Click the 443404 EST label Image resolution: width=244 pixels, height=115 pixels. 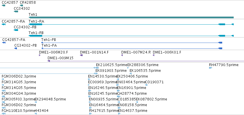tap(42, 111)
